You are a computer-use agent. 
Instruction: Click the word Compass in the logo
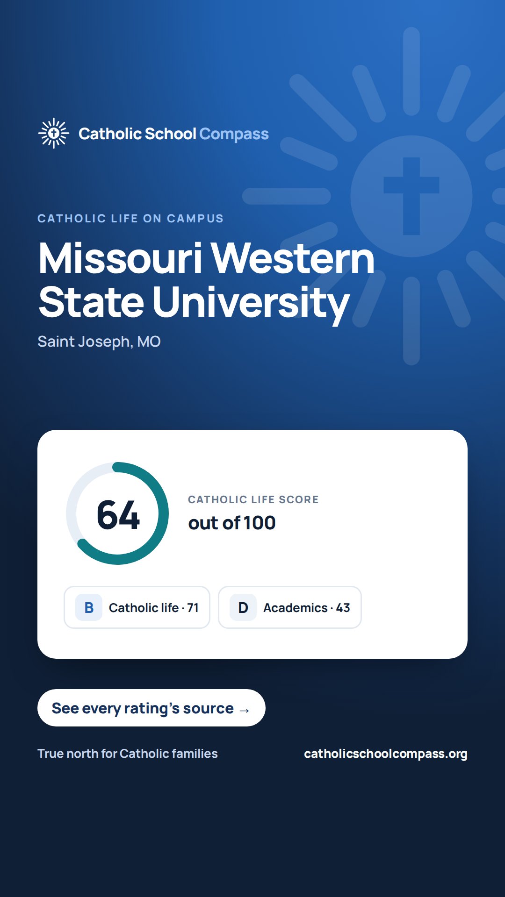234,134
